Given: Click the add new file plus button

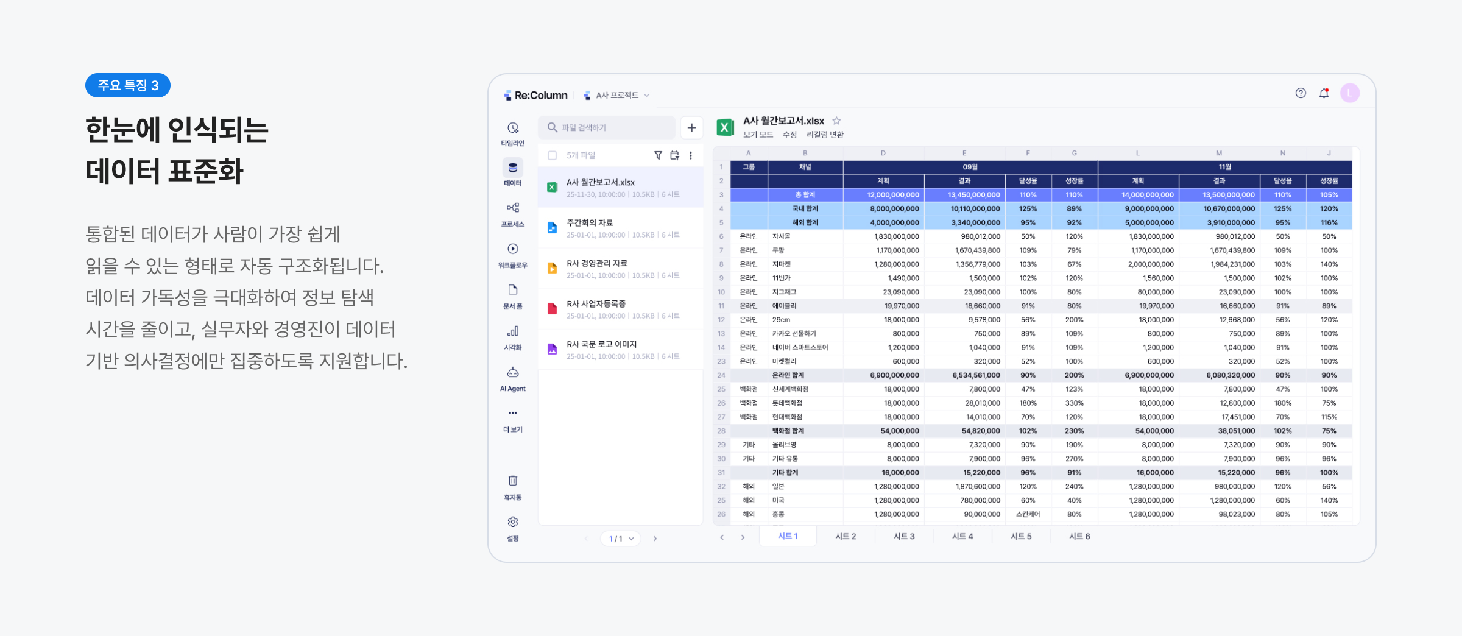Looking at the screenshot, I should point(691,127).
